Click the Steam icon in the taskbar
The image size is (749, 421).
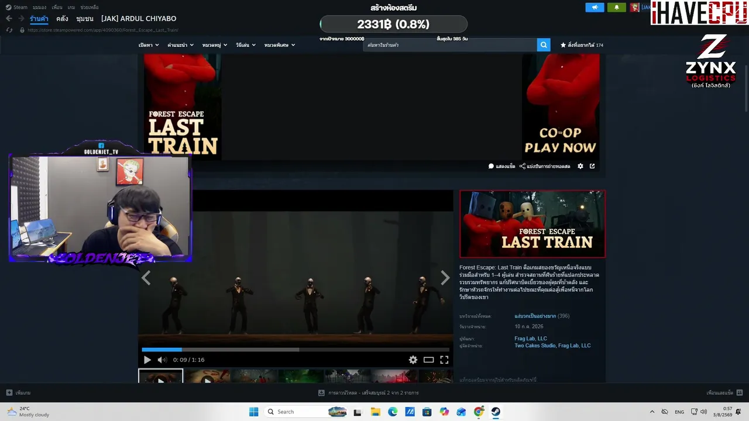click(496, 412)
